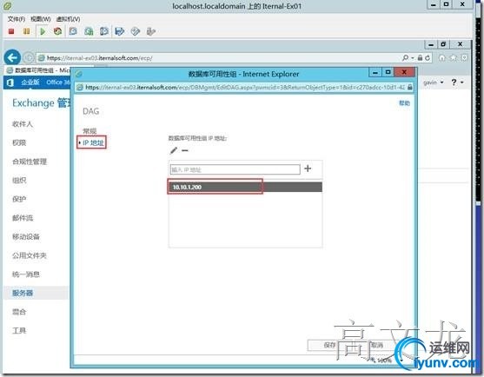Click the revert snapshot toolbar icon
Viewport: 484px width, 377px height.
tap(89, 31)
